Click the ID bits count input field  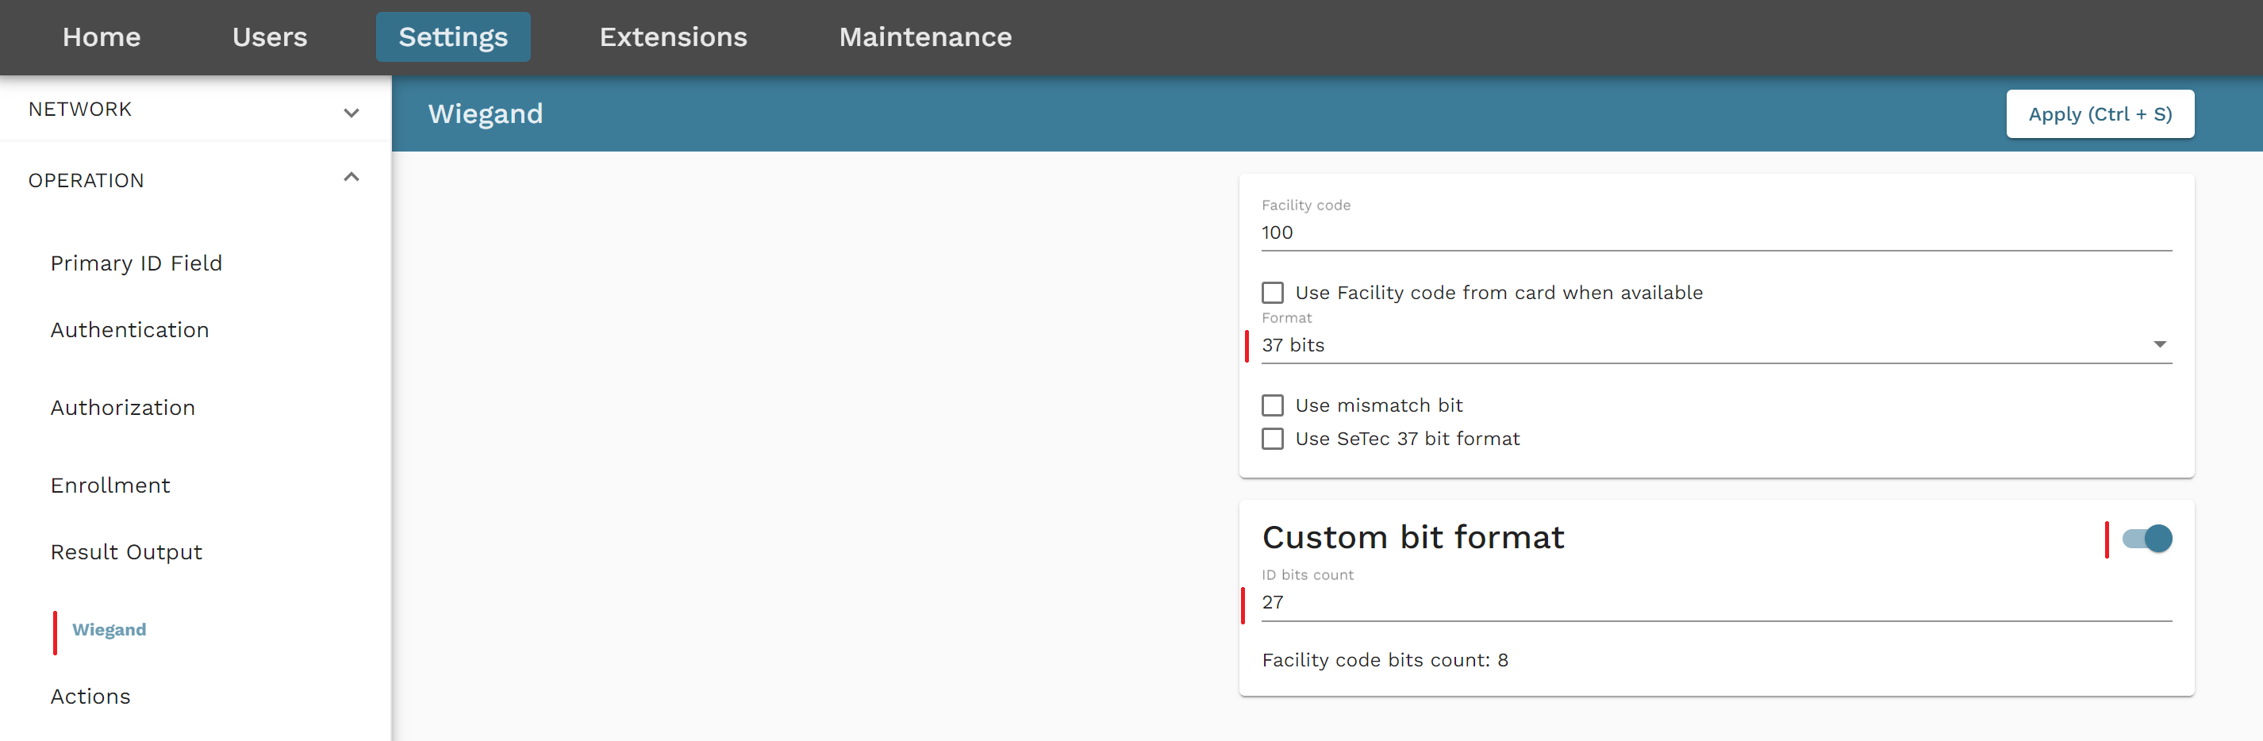1715,602
